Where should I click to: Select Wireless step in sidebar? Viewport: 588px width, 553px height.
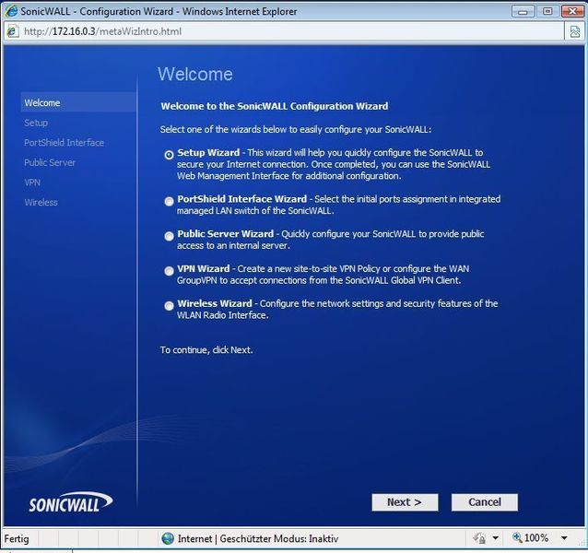coord(41,203)
